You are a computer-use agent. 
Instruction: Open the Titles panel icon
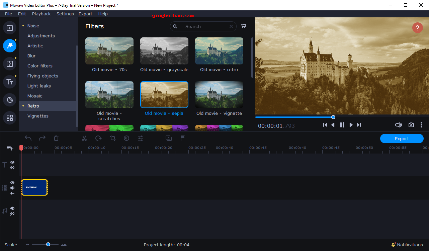(10, 82)
